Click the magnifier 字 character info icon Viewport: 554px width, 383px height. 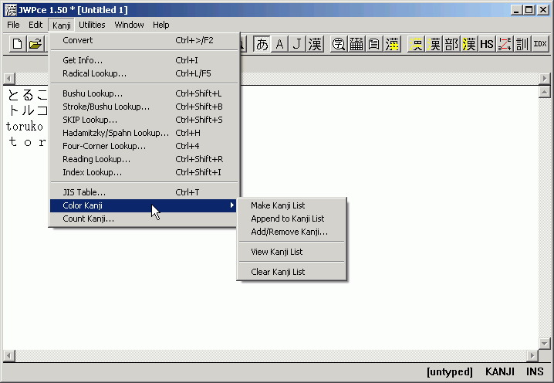point(339,44)
